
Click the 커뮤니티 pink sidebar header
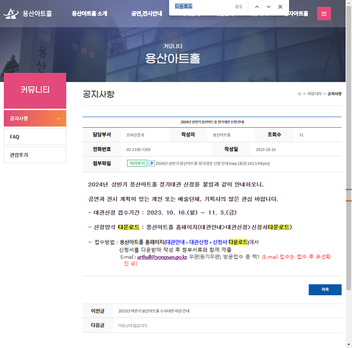35,91
